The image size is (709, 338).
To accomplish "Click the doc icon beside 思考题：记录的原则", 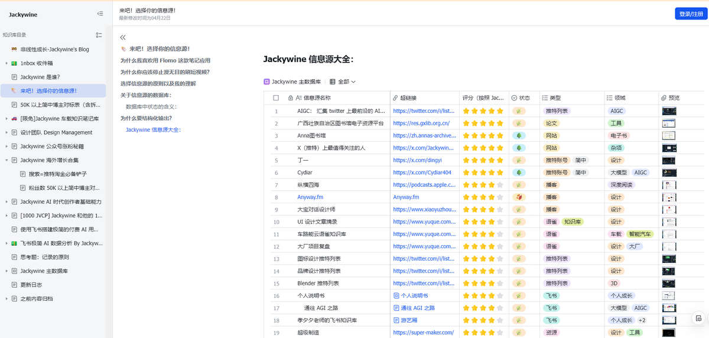I will (14, 257).
